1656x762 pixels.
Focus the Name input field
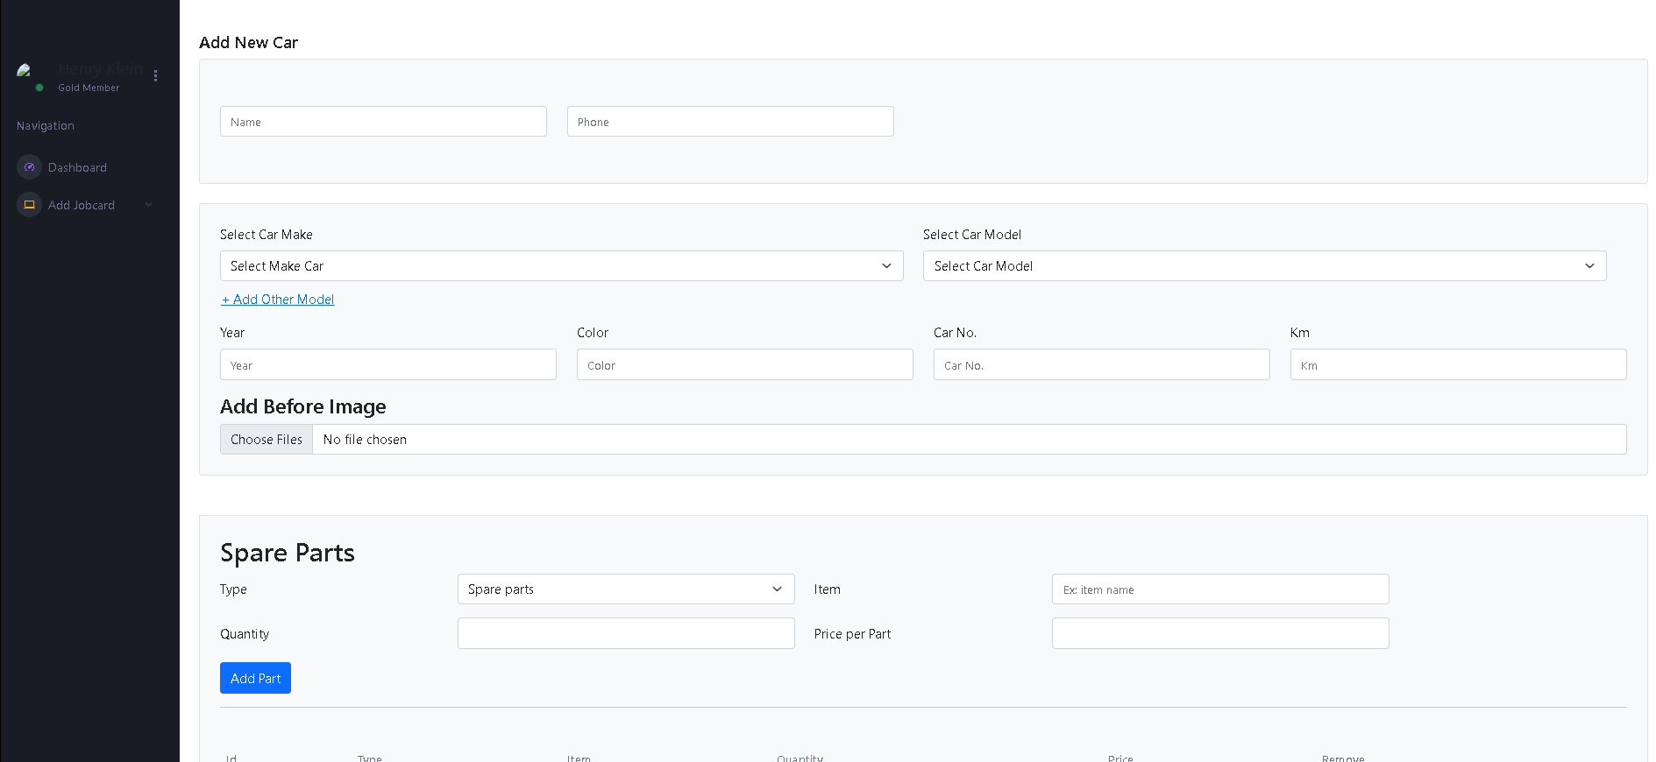click(383, 122)
